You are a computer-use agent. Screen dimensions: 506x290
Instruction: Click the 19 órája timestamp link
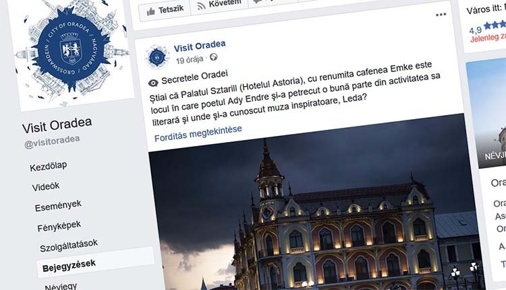pos(190,60)
